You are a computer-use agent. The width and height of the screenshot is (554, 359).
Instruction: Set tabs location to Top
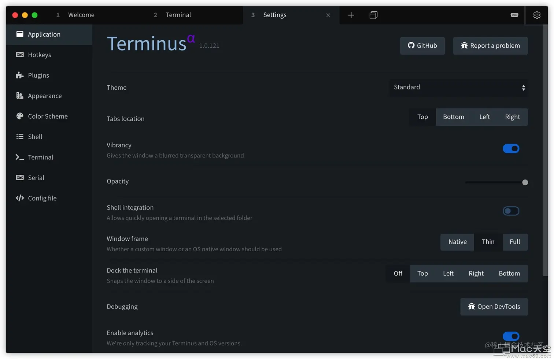422,117
